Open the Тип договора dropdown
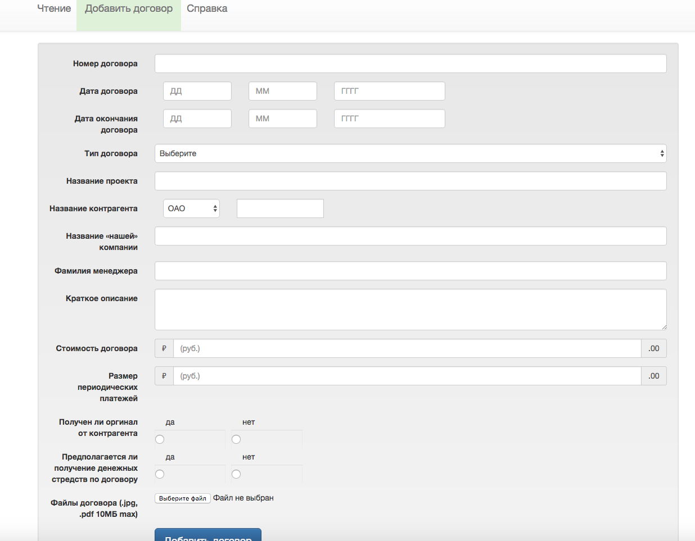The width and height of the screenshot is (695, 541). [x=410, y=153]
